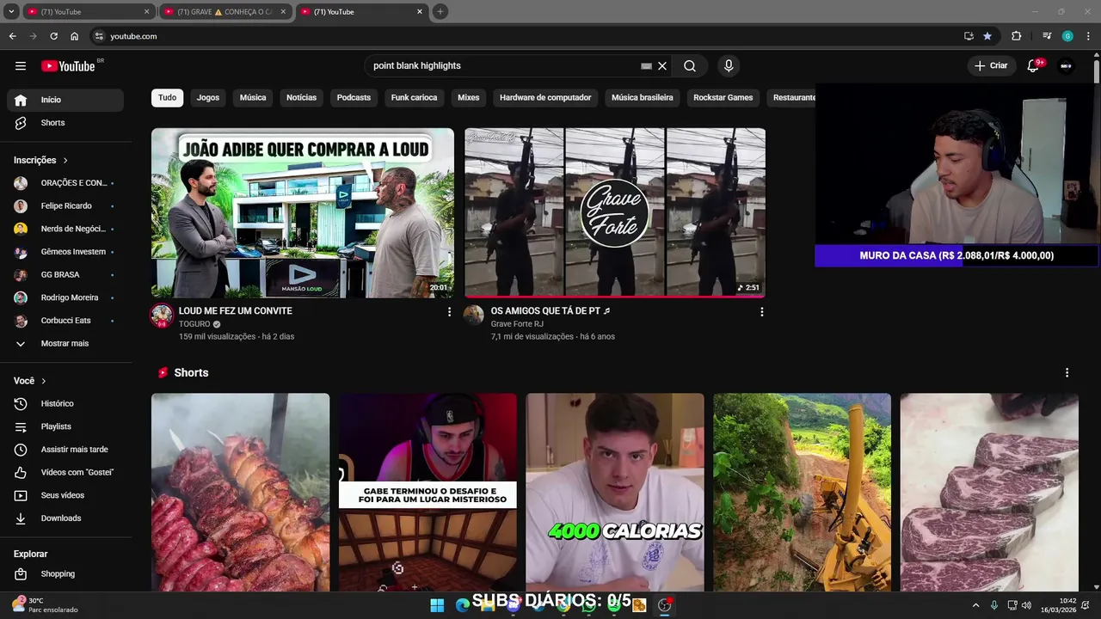This screenshot has height=619, width=1101.
Task: Open the browser tab list dropdown
Action: 11,12
